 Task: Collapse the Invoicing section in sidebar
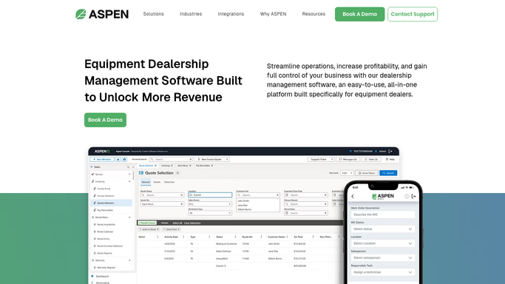tap(129, 182)
